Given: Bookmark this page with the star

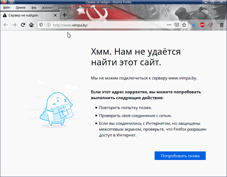Looking at the screenshot, I should [x=184, y=25].
